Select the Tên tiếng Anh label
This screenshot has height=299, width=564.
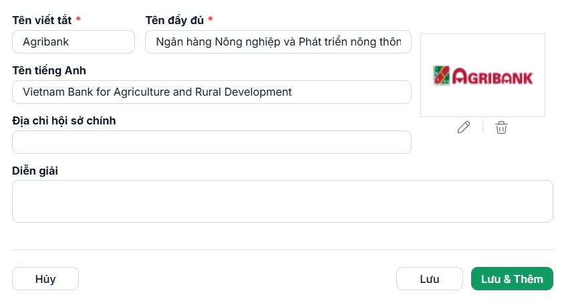click(x=49, y=70)
